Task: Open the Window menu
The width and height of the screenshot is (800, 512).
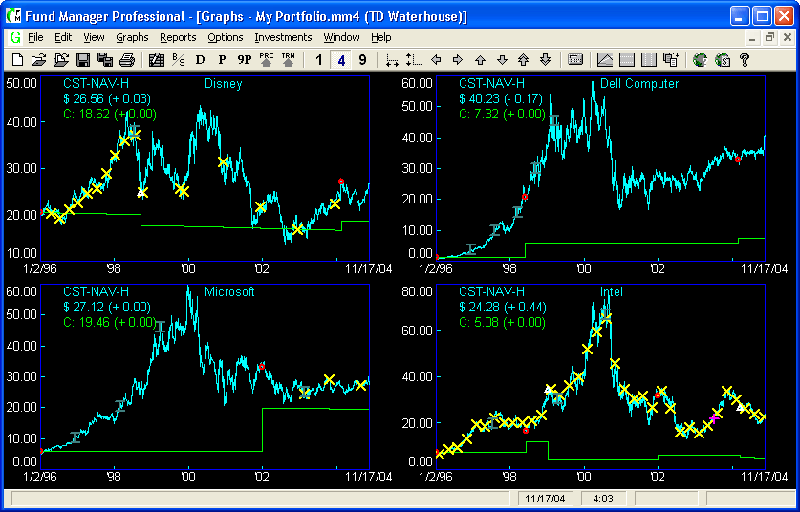Action: 342,38
